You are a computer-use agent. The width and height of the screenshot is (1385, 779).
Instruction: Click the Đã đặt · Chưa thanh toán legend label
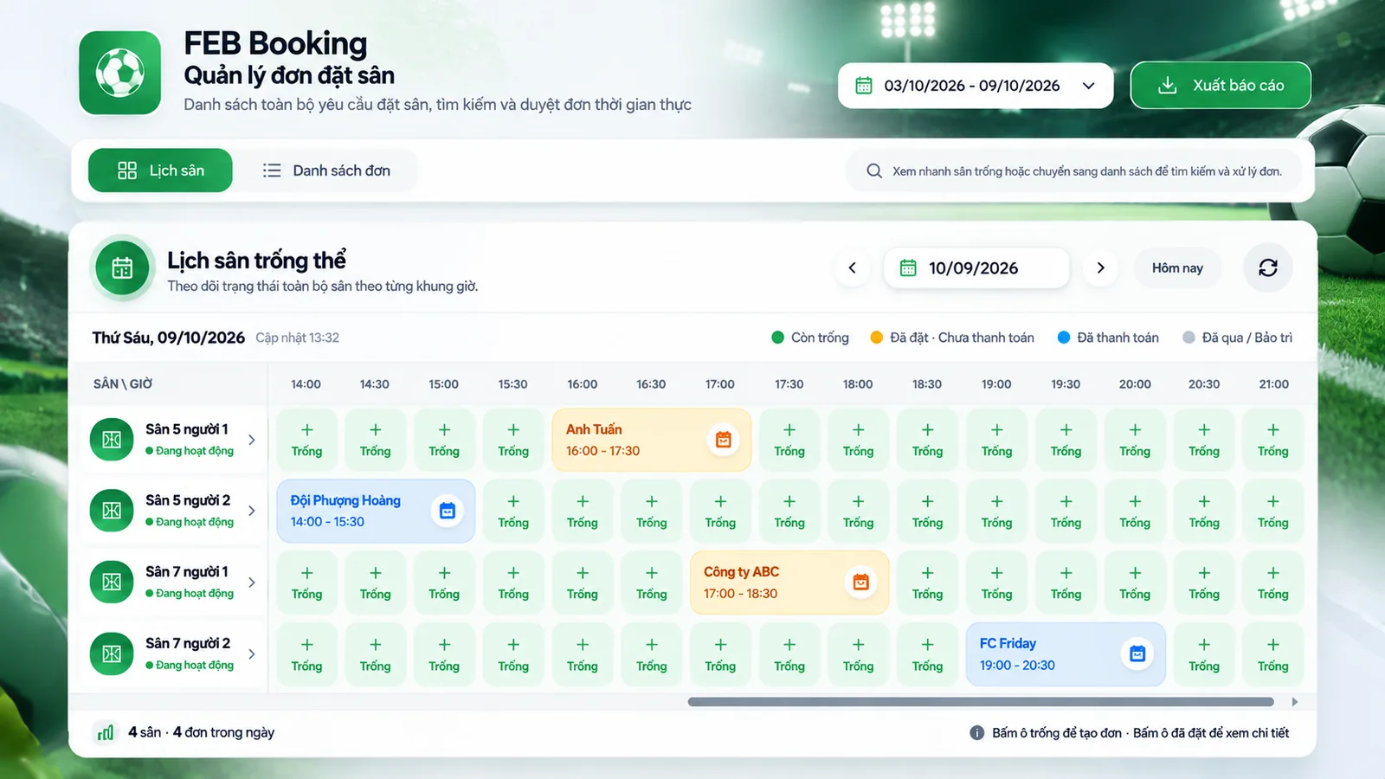pyautogui.click(x=962, y=338)
